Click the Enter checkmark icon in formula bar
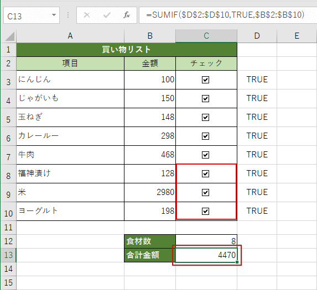The image size is (317, 290). [107, 15]
